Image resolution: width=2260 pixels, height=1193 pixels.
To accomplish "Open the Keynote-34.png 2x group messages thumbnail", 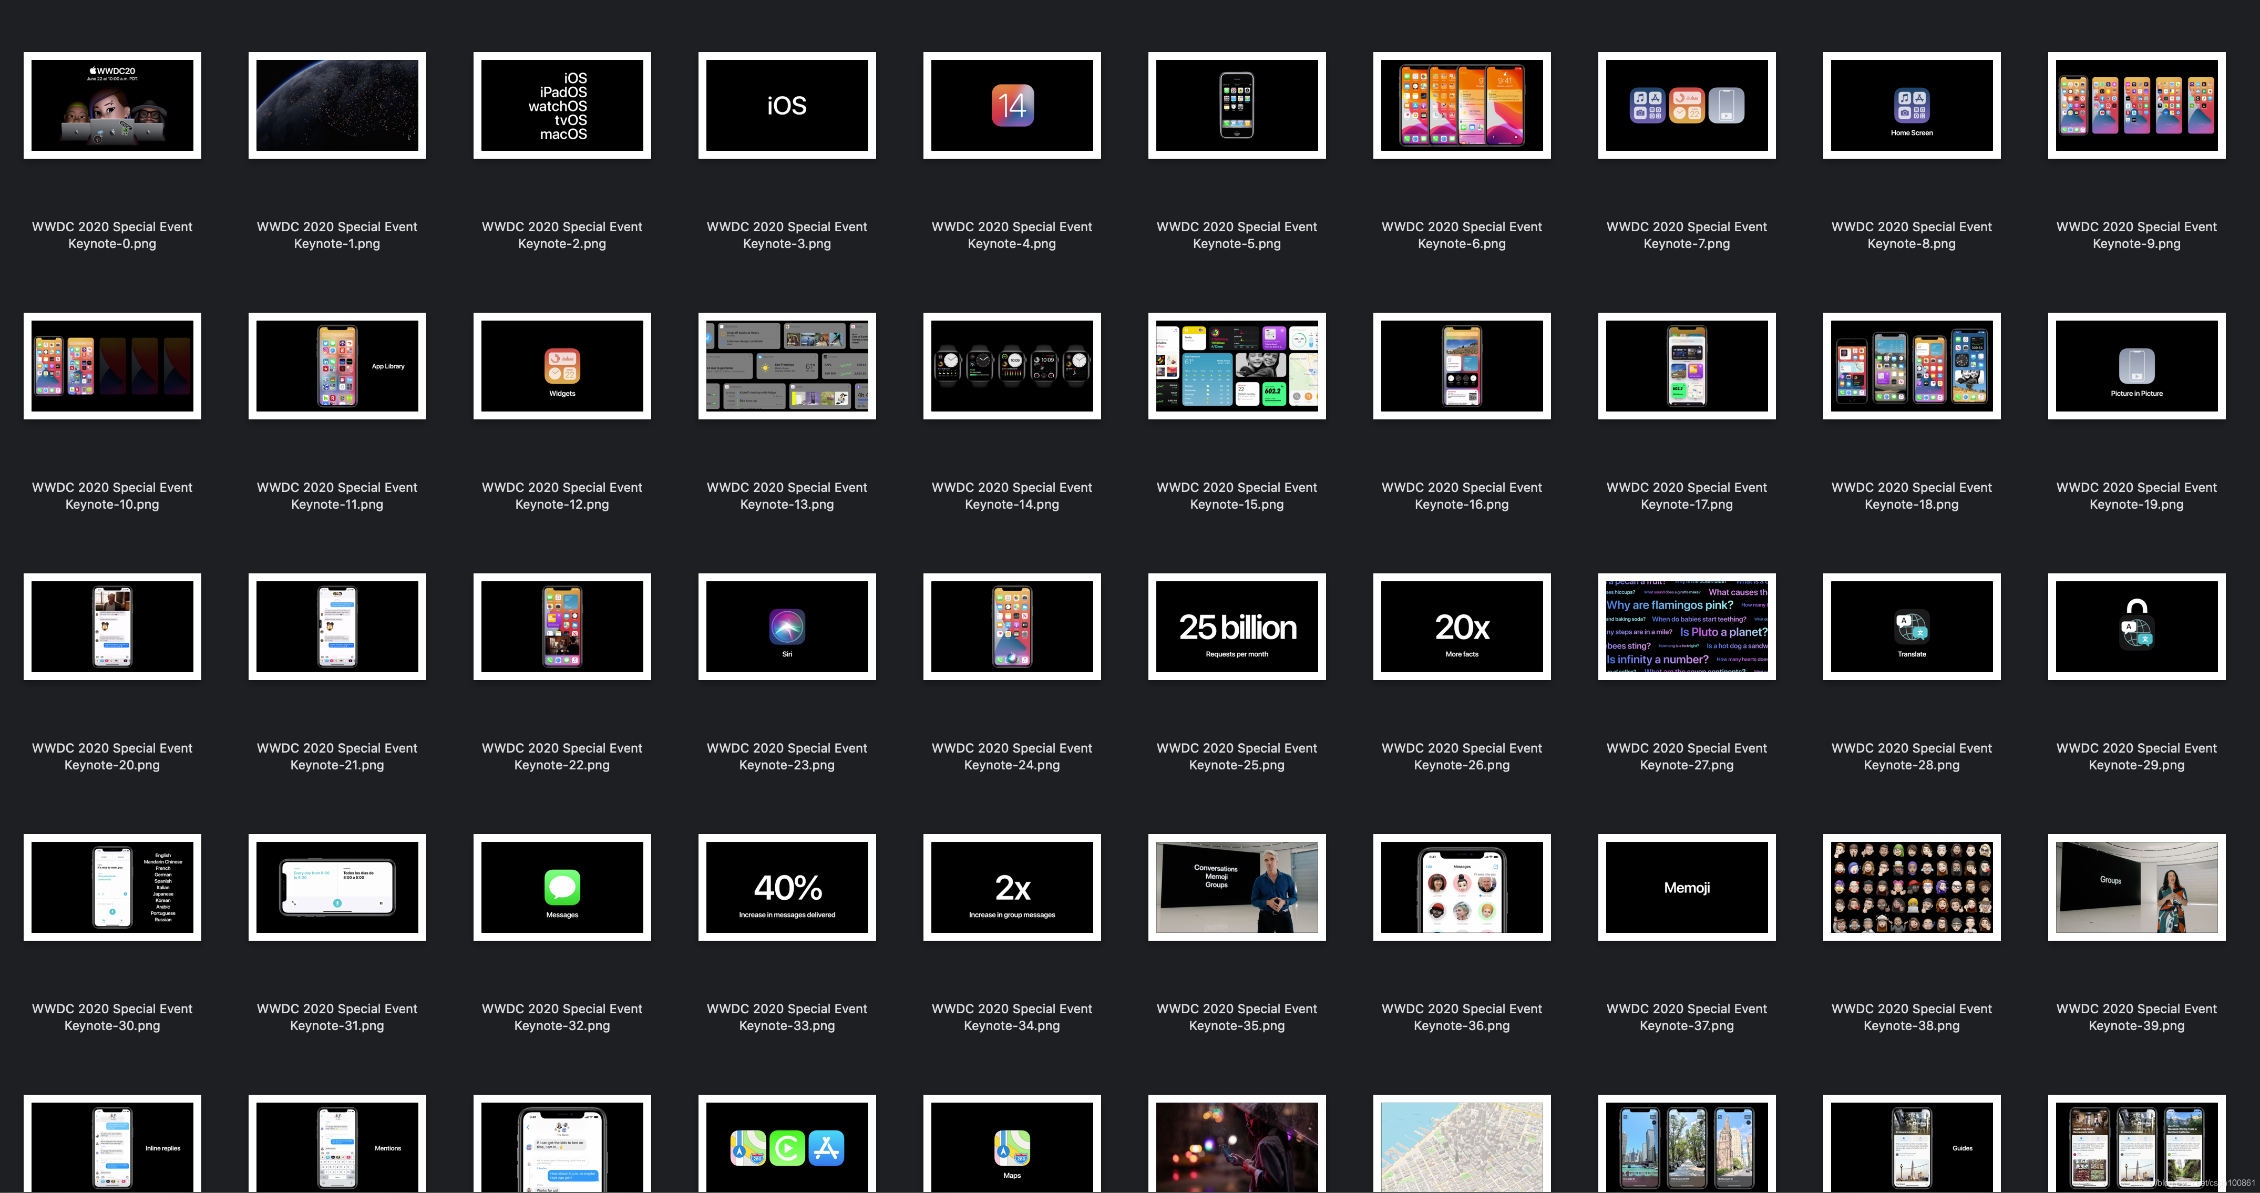I will tap(1012, 887).
